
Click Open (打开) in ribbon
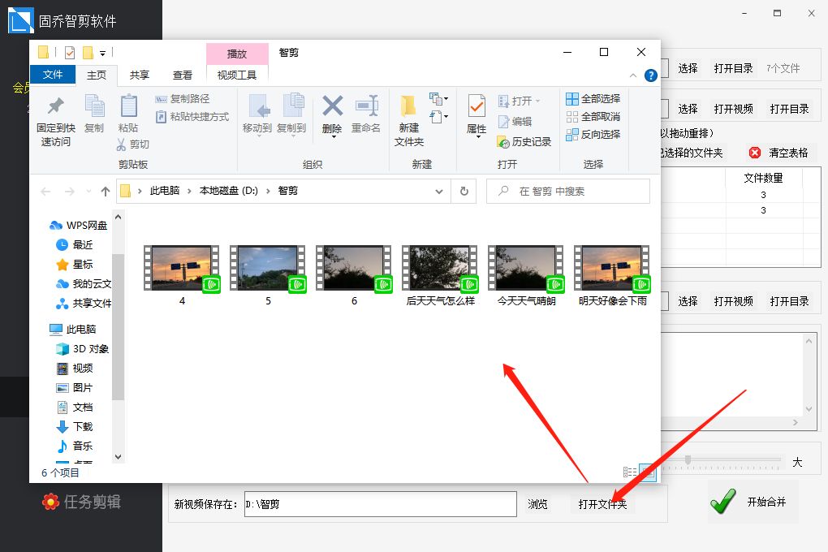click(x=519, y=101)
